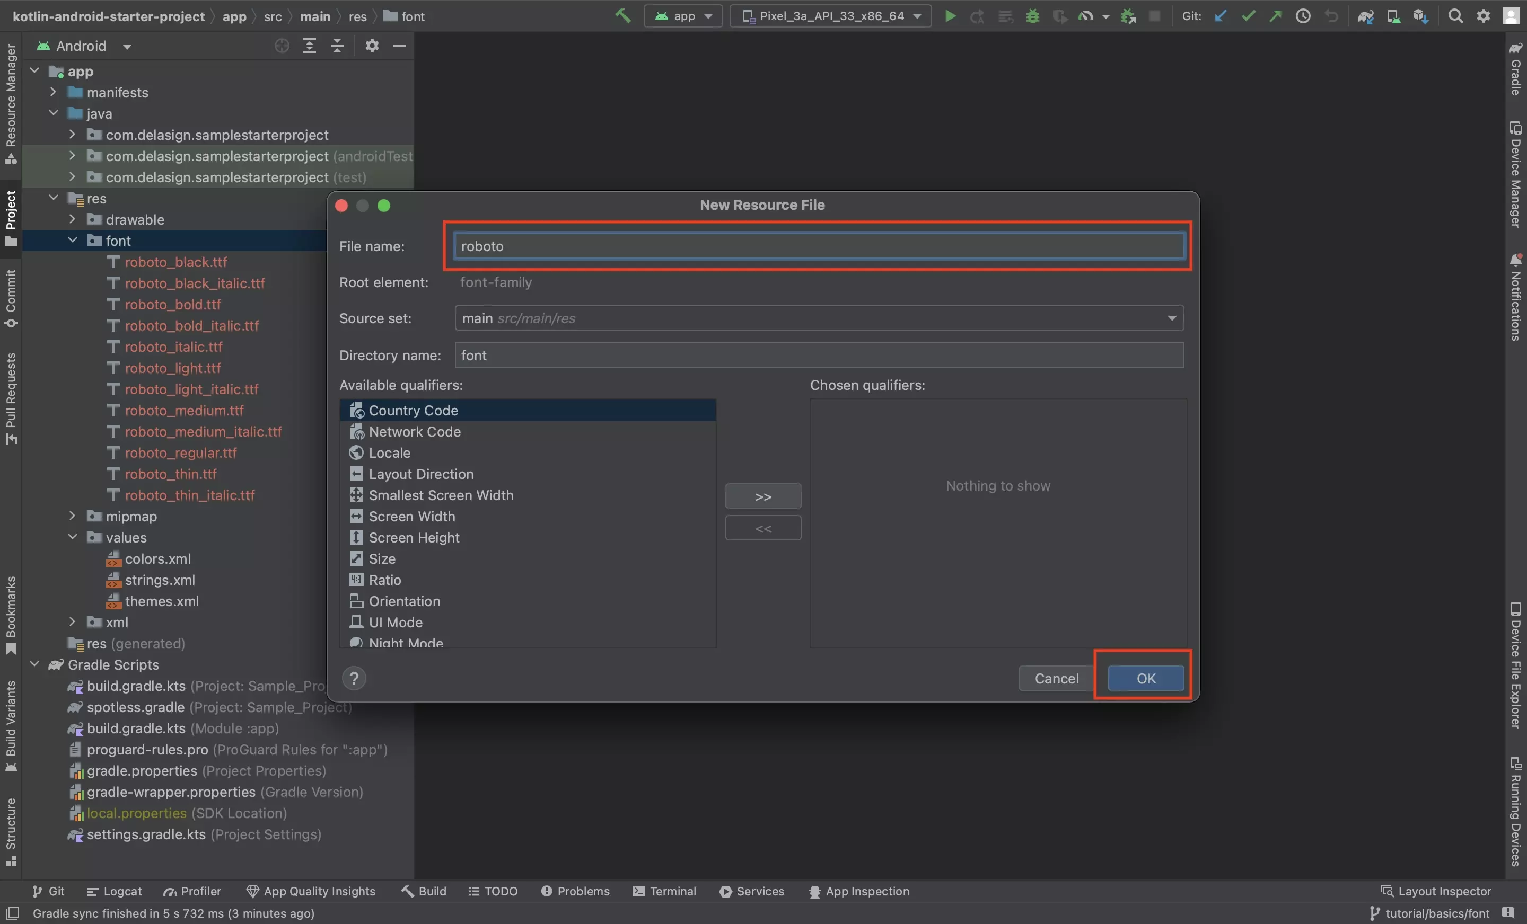
Task: Add qualifier with >> button
Action: (x=763, y=496)
